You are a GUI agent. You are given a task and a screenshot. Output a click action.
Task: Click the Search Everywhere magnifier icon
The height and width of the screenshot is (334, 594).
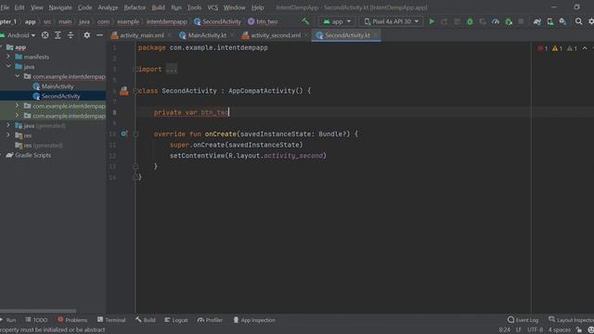tap(578, 21)
